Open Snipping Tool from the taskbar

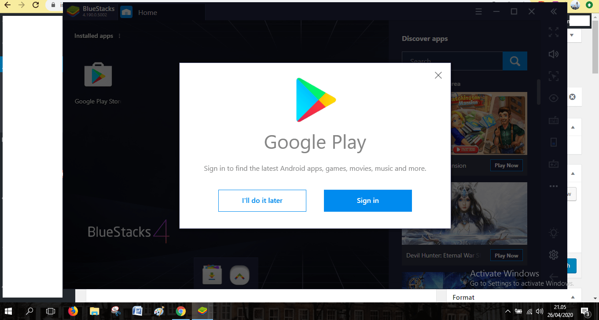pos(116,311)
